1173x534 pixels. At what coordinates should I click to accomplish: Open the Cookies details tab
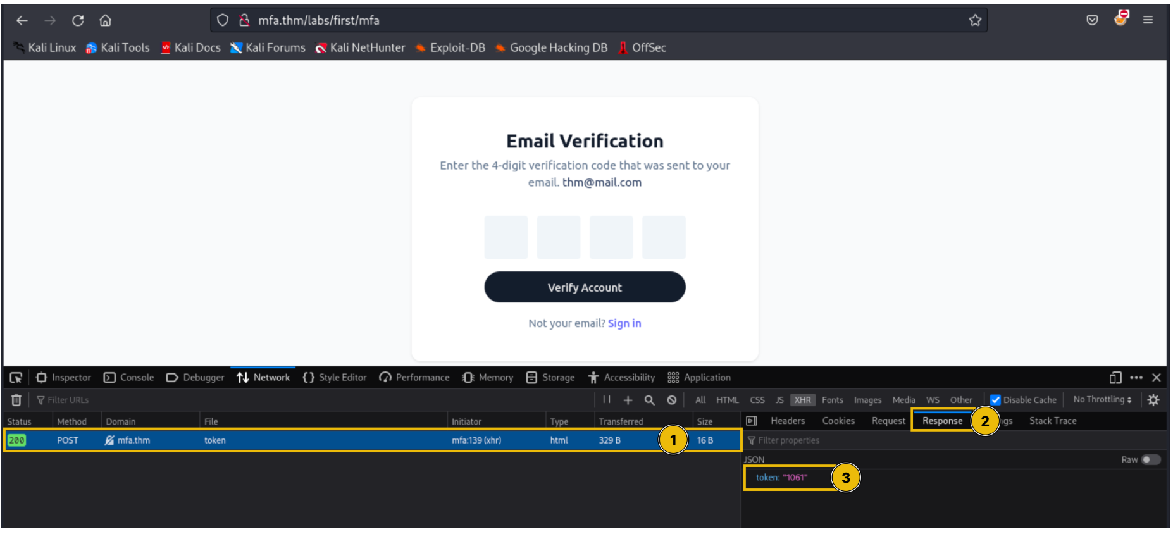838,421
